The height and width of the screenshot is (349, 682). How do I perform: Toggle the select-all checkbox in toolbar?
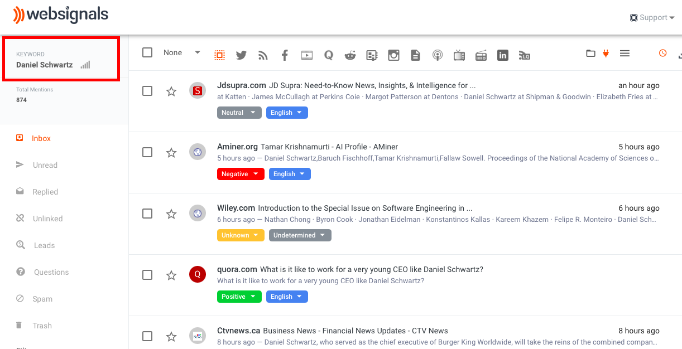coord(147,52)
